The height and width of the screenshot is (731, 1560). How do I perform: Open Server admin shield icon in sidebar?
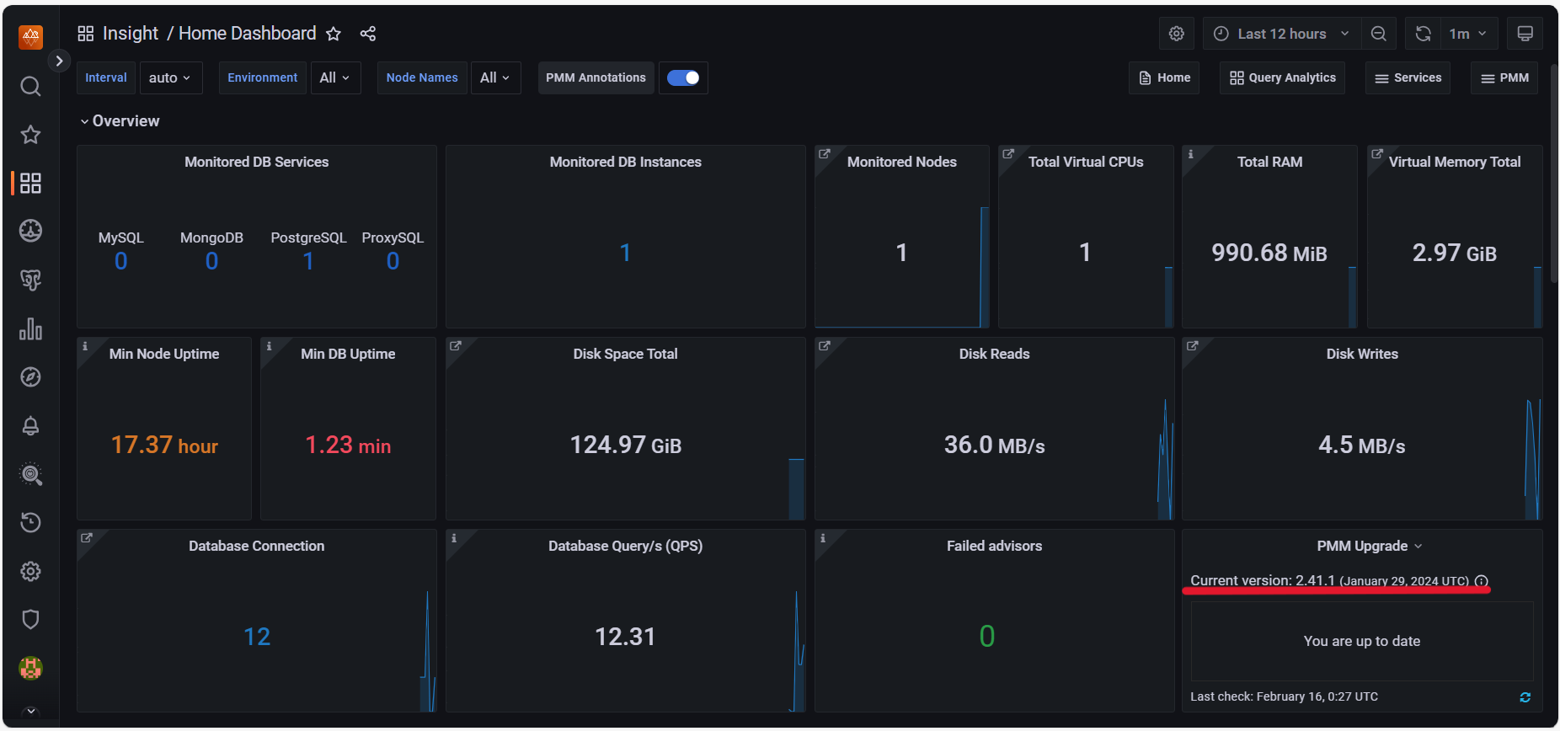coord(30,620)
